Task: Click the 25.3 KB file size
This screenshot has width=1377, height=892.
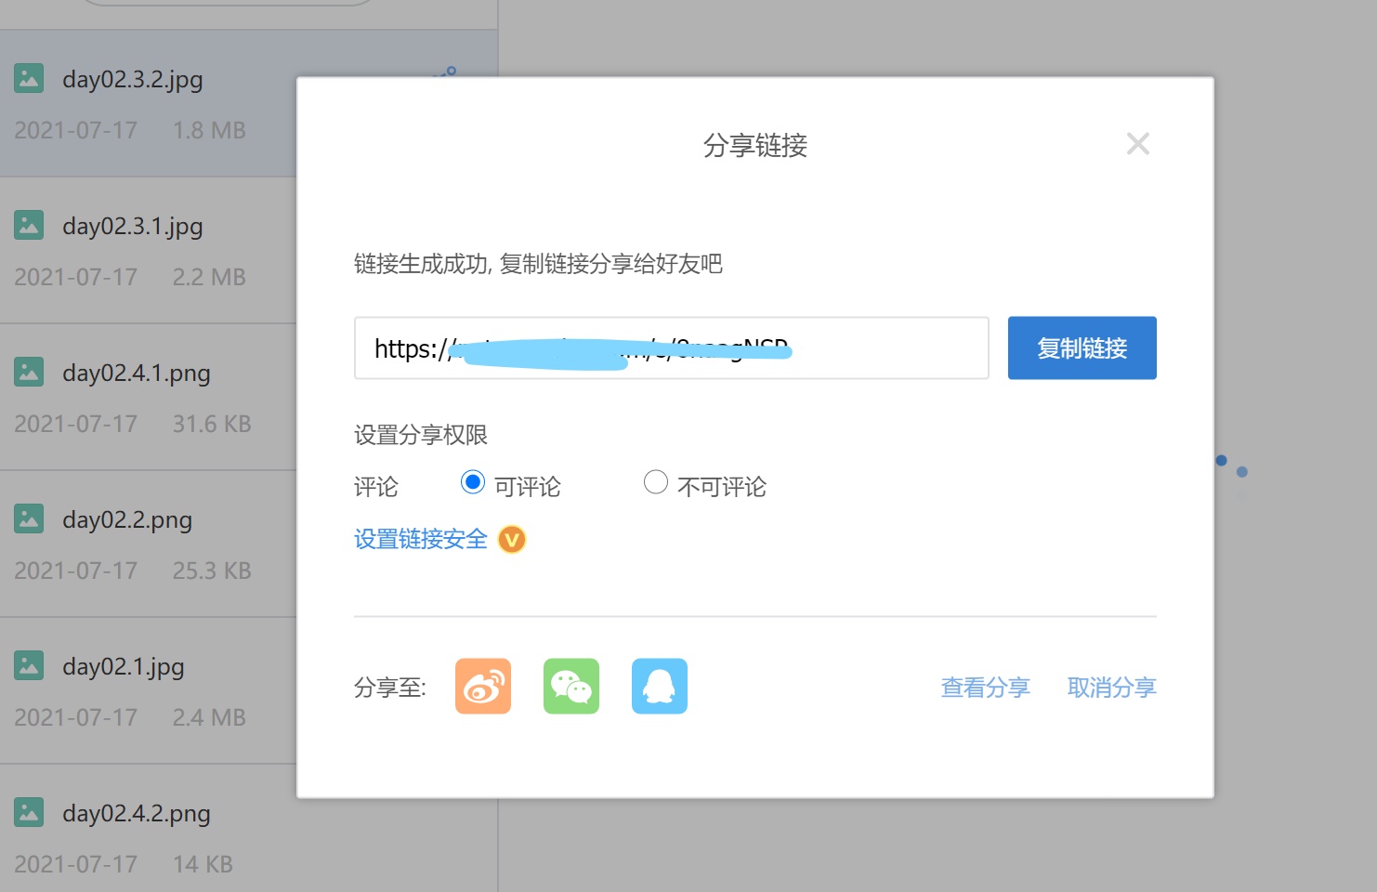Action: (x=212, y=571)
